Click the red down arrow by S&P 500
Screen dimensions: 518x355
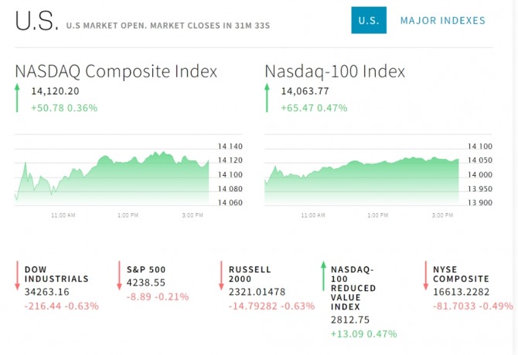click(120, 276)
